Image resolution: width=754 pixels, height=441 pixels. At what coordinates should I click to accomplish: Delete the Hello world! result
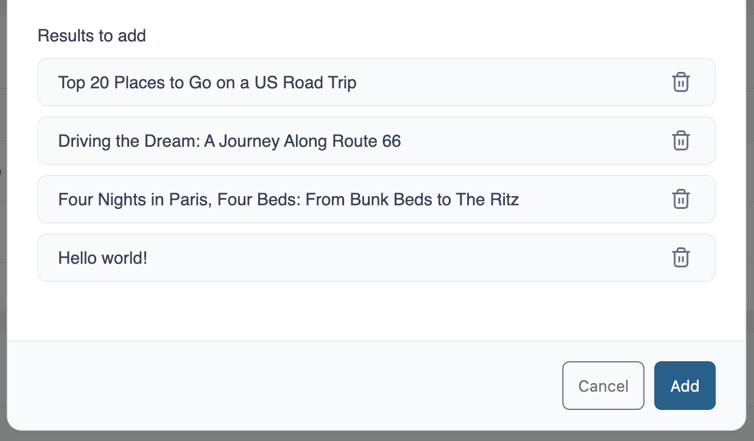pos(680,258)
